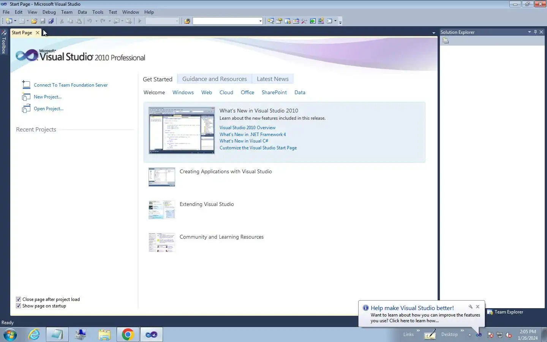The width and height of the screenshot is (547, 342).
Task: Click the Add New Item toolbar icon
Action: tap(22, 21)
